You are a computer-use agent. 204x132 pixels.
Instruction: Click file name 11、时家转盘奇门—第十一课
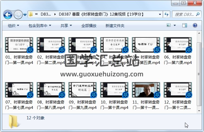[x=146, y=105]
